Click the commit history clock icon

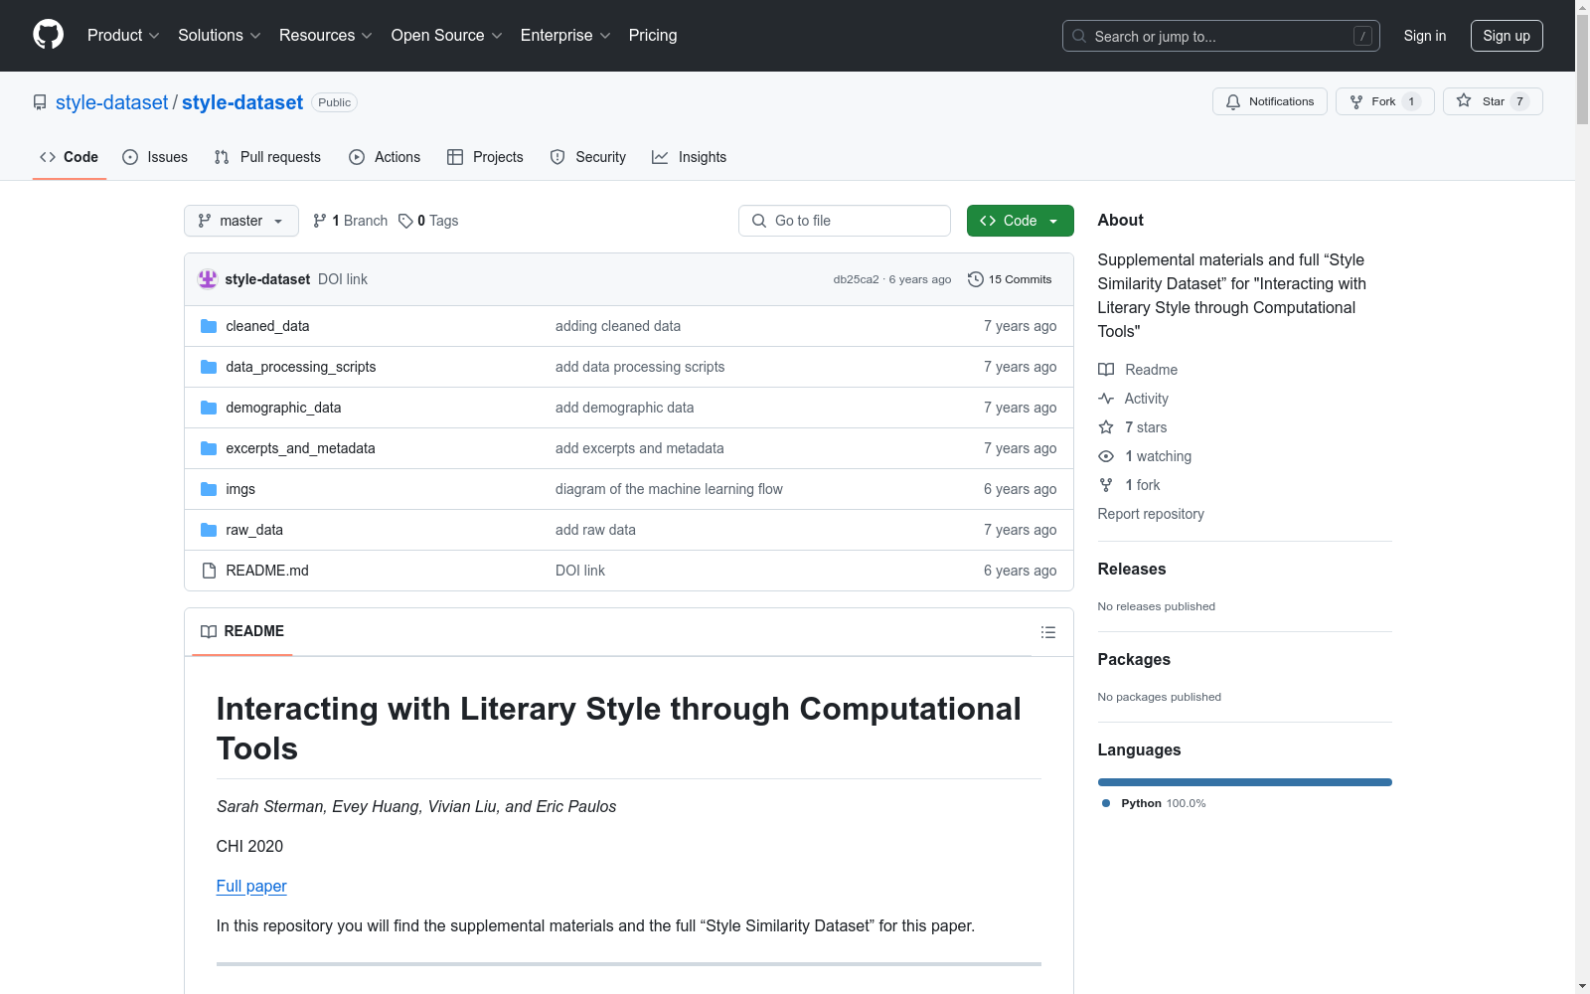click(x=976, y=279)
